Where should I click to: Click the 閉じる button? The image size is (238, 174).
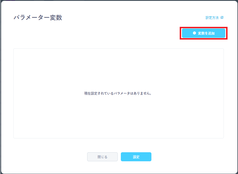[102, 157]
